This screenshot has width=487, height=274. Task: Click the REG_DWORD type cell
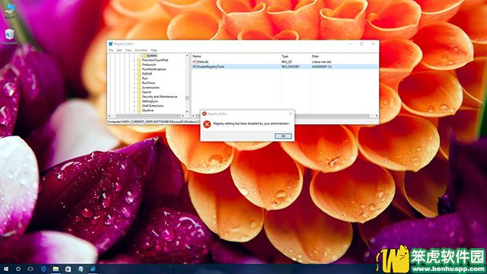[291, 66]
